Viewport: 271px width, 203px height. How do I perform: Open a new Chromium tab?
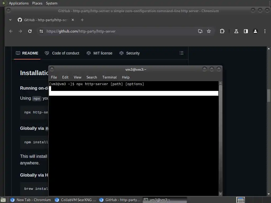coord(82,20)
